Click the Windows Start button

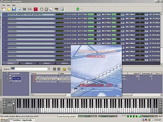point(4,120)
